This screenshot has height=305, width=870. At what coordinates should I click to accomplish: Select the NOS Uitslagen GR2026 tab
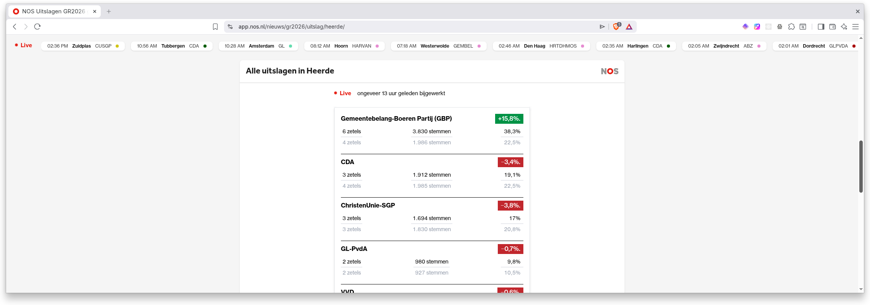[x=55, y=11]
